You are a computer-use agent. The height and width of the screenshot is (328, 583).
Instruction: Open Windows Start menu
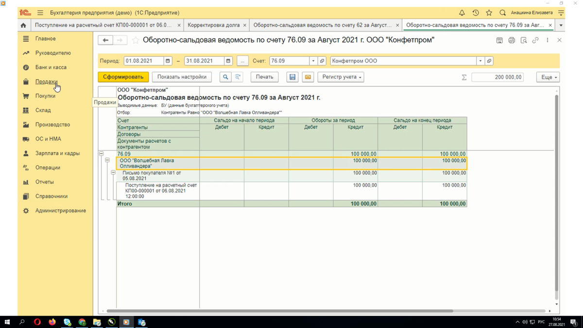click(7, 322)
